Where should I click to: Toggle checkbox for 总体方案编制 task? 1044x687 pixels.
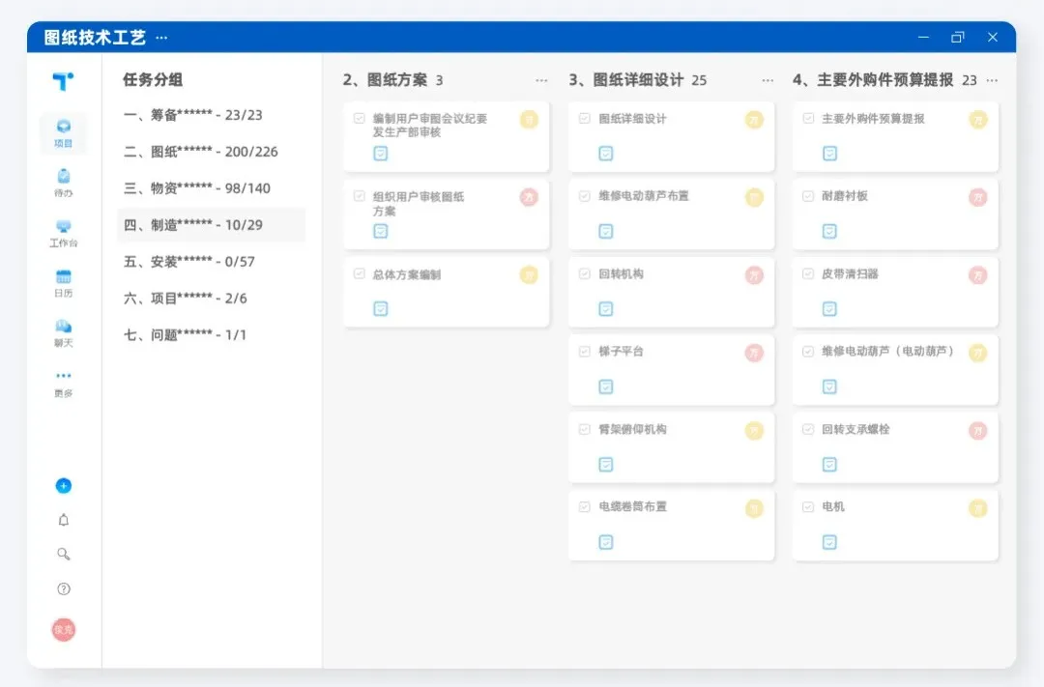(359, 273)
